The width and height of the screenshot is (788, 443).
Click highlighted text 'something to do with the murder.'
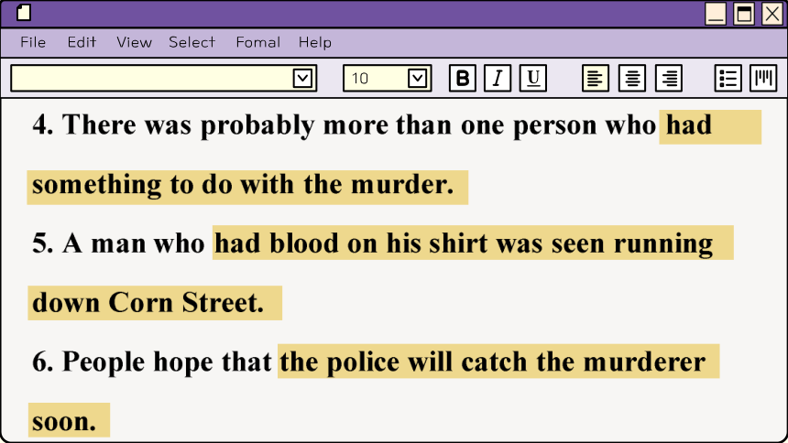(243, 185)
